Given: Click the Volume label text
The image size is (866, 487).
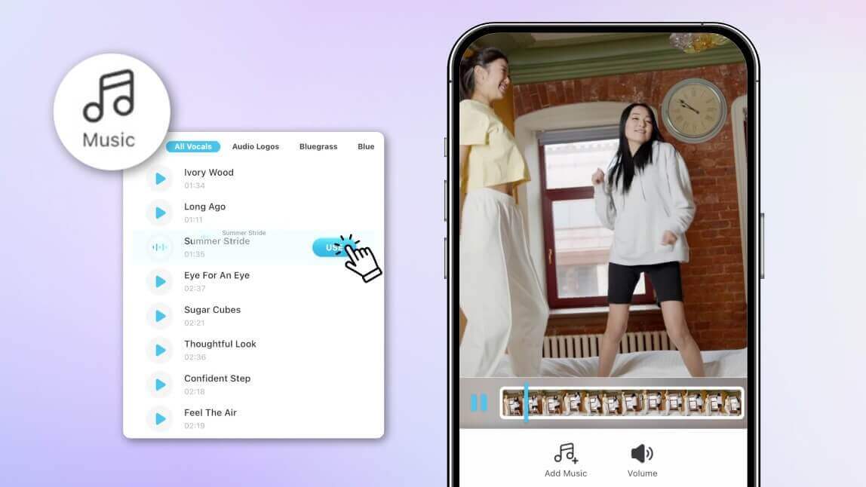Looking at the screenshot, I should [x=642, y=473].
